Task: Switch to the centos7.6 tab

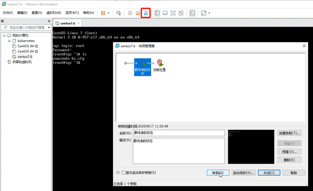Action: pos(67,23)
